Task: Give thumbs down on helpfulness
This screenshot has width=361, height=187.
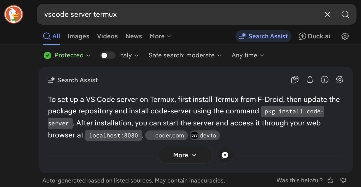Action: 343,180
